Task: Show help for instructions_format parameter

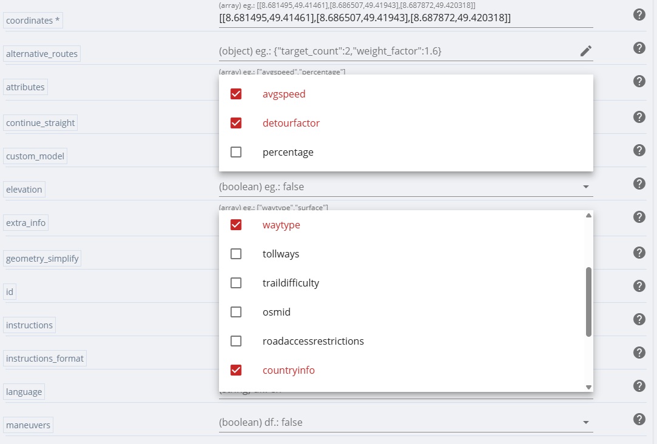Action: click(x=639, y=353)
